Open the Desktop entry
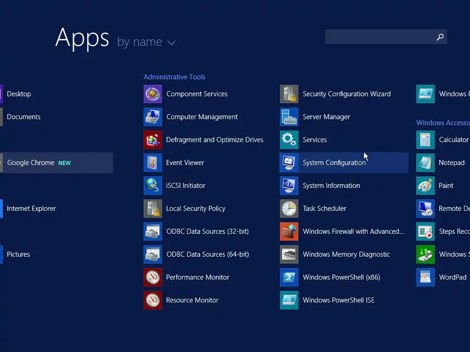Image resolution: width=470 pixels, height=352 pixels. [x=19, y=94]
